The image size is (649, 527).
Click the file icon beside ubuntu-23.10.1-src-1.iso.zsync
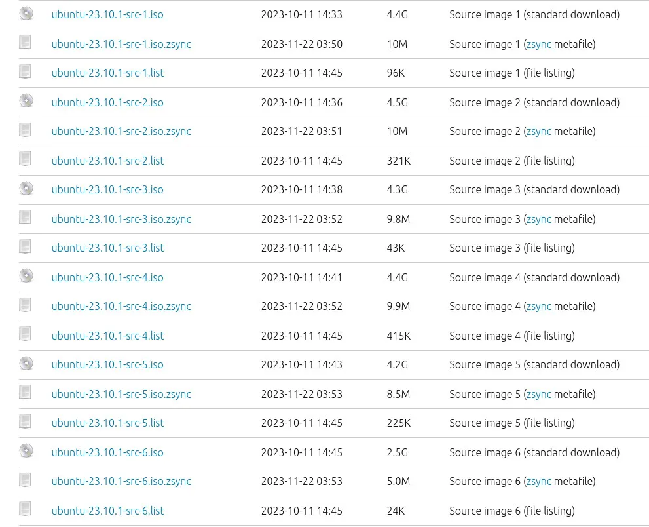[26, 43]
